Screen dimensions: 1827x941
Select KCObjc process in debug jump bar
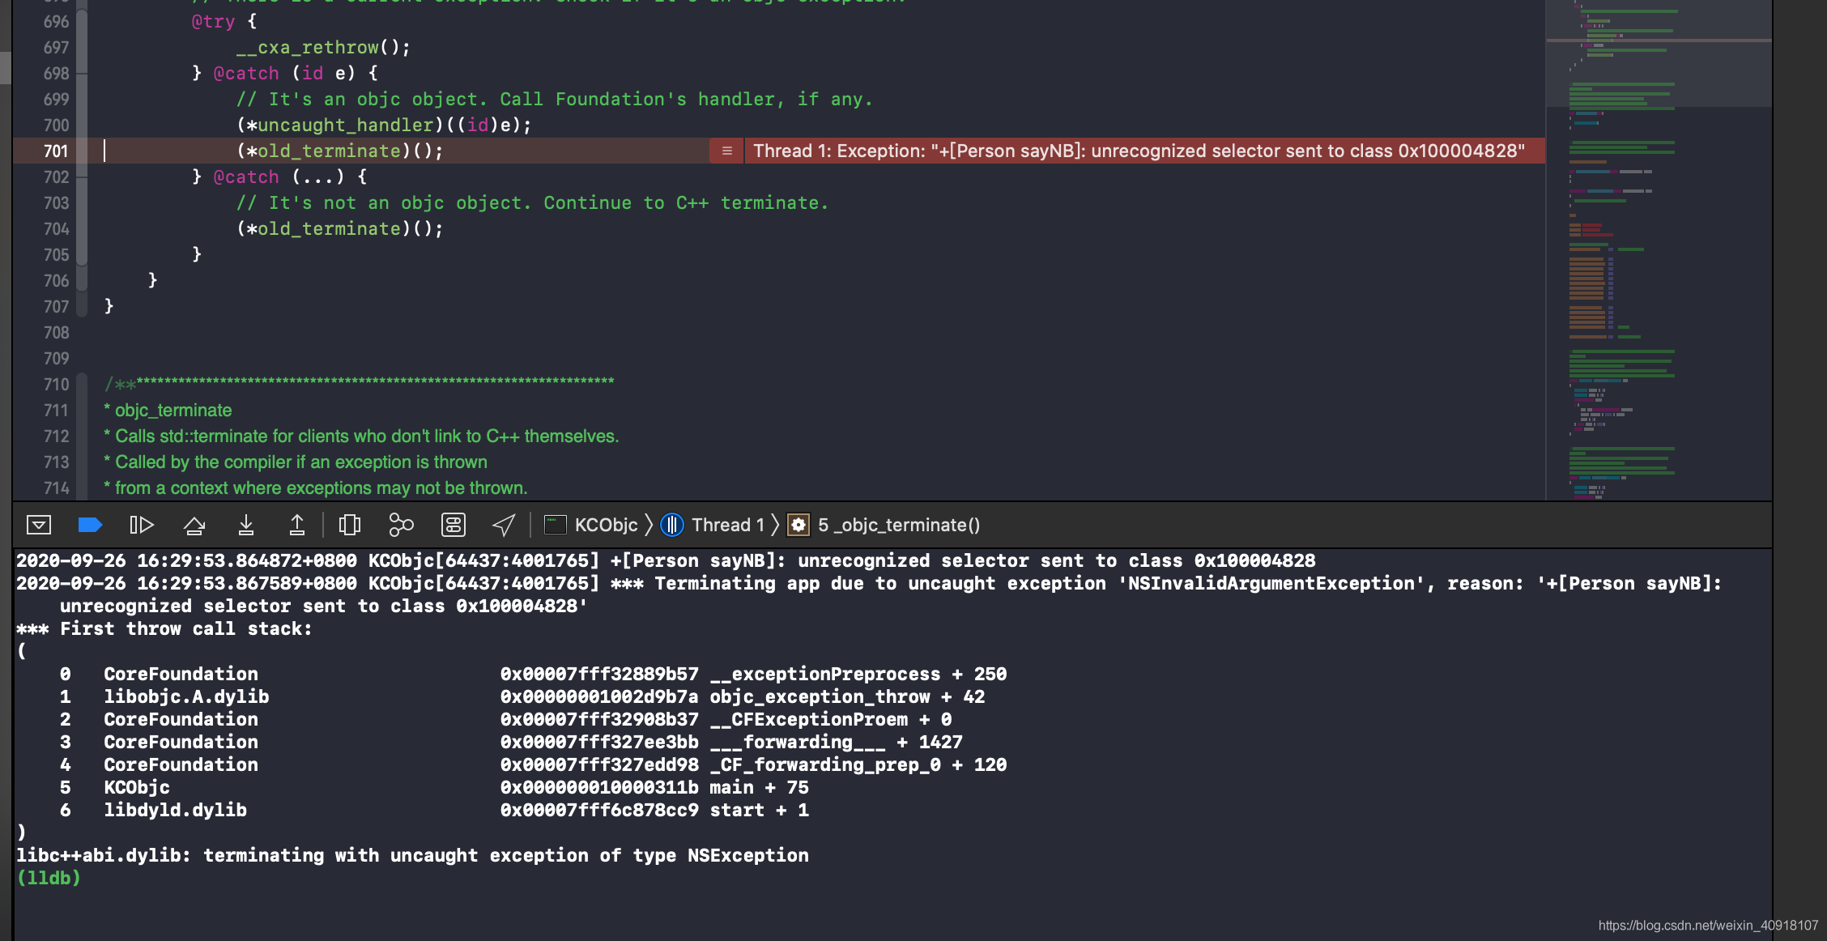[591, 525]
